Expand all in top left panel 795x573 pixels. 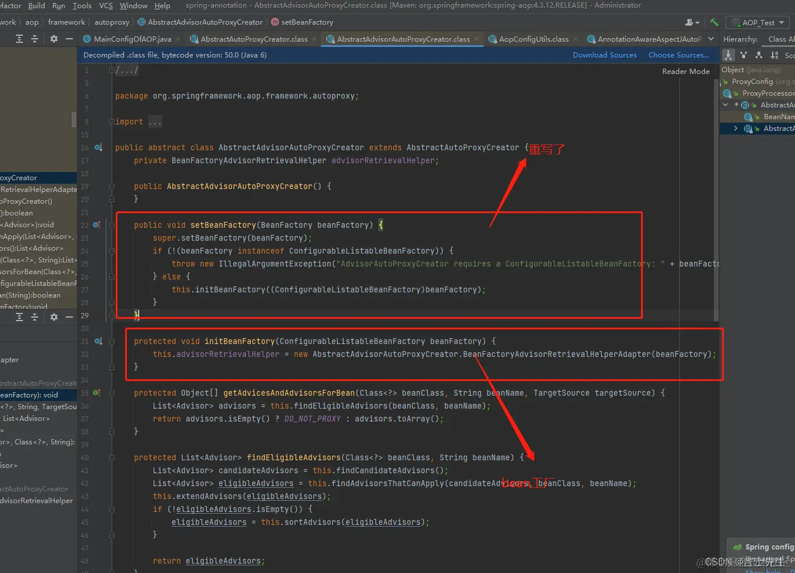point(19,39)
